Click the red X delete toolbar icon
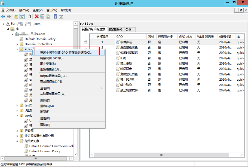This screenshot has width=248, height=167. point(37,17)
